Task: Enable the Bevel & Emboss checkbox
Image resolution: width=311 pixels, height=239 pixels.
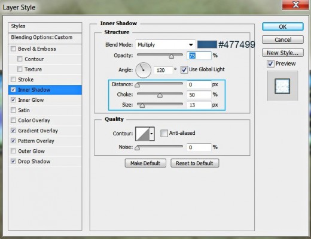Action: pos(13,49)
